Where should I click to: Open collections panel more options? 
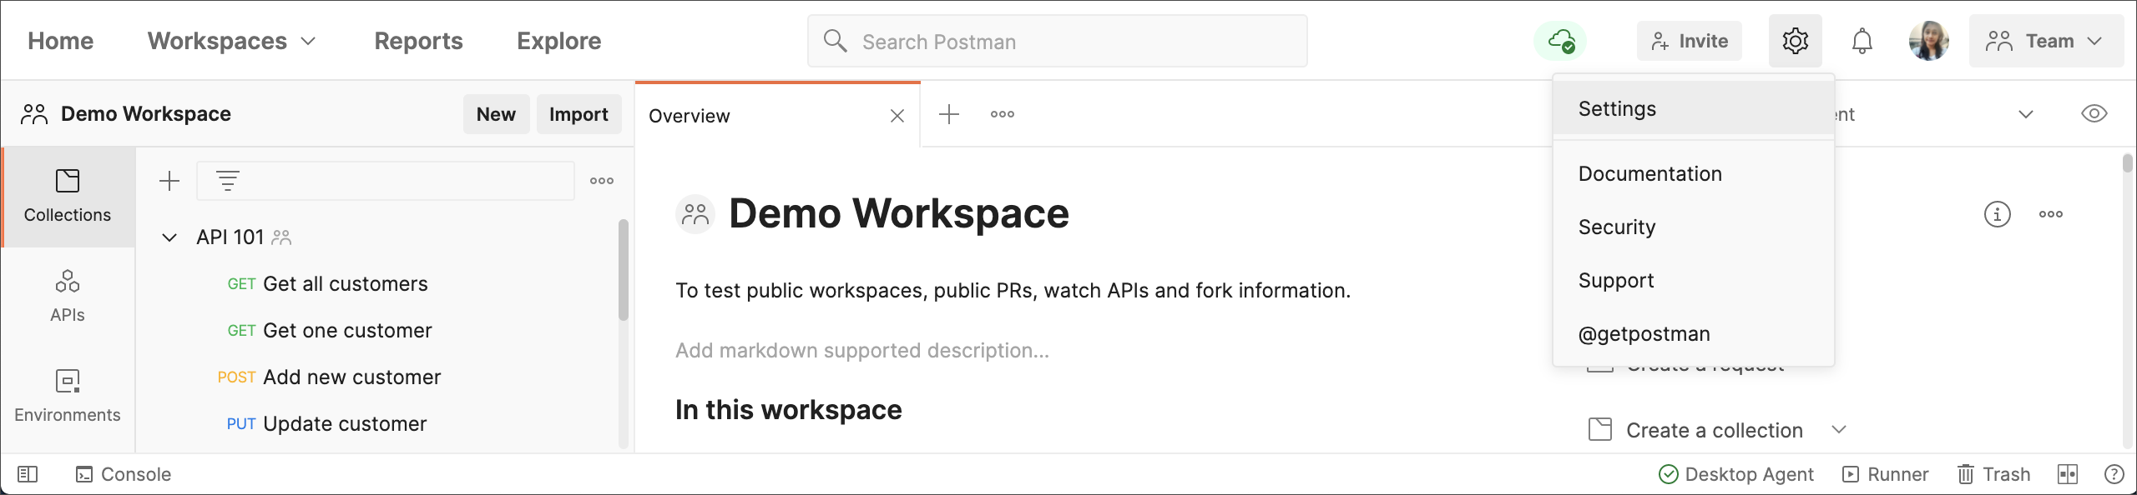tap(602, 181)
